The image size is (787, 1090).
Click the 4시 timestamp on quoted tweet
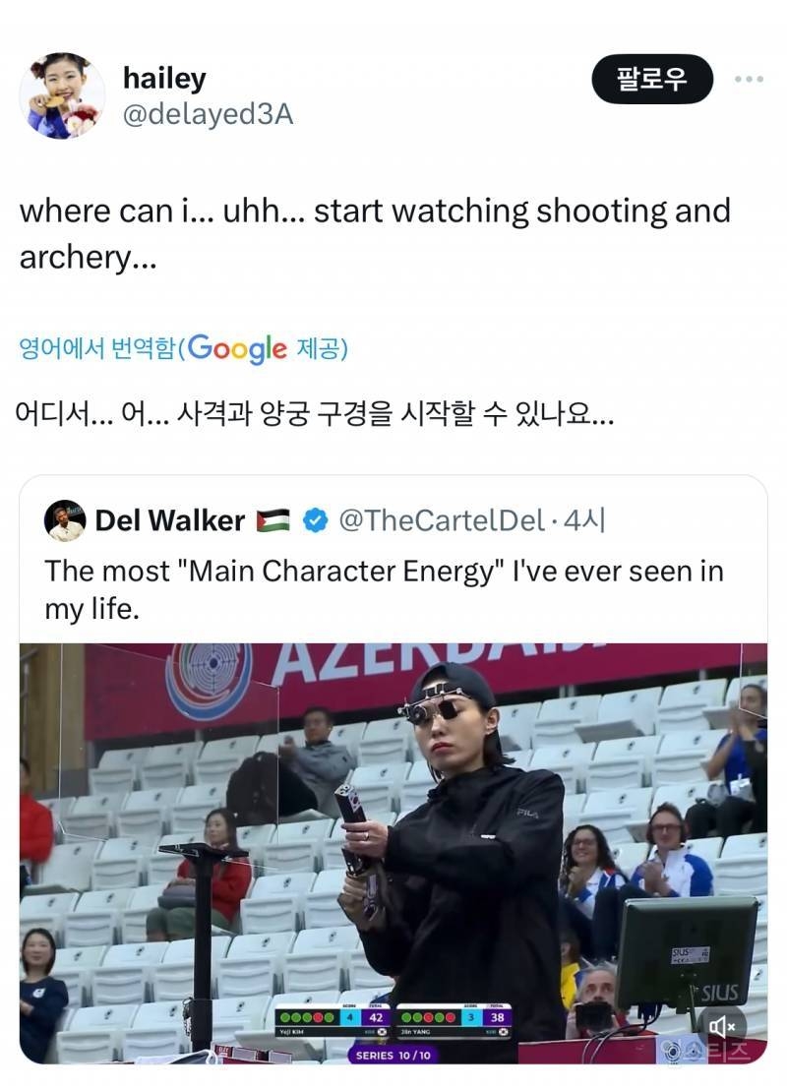pyautogui.click(x=584, y=520)
